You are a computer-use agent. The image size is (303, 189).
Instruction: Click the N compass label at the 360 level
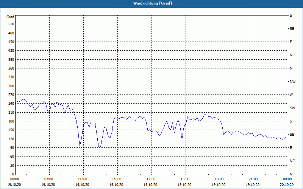click(291, 68)
